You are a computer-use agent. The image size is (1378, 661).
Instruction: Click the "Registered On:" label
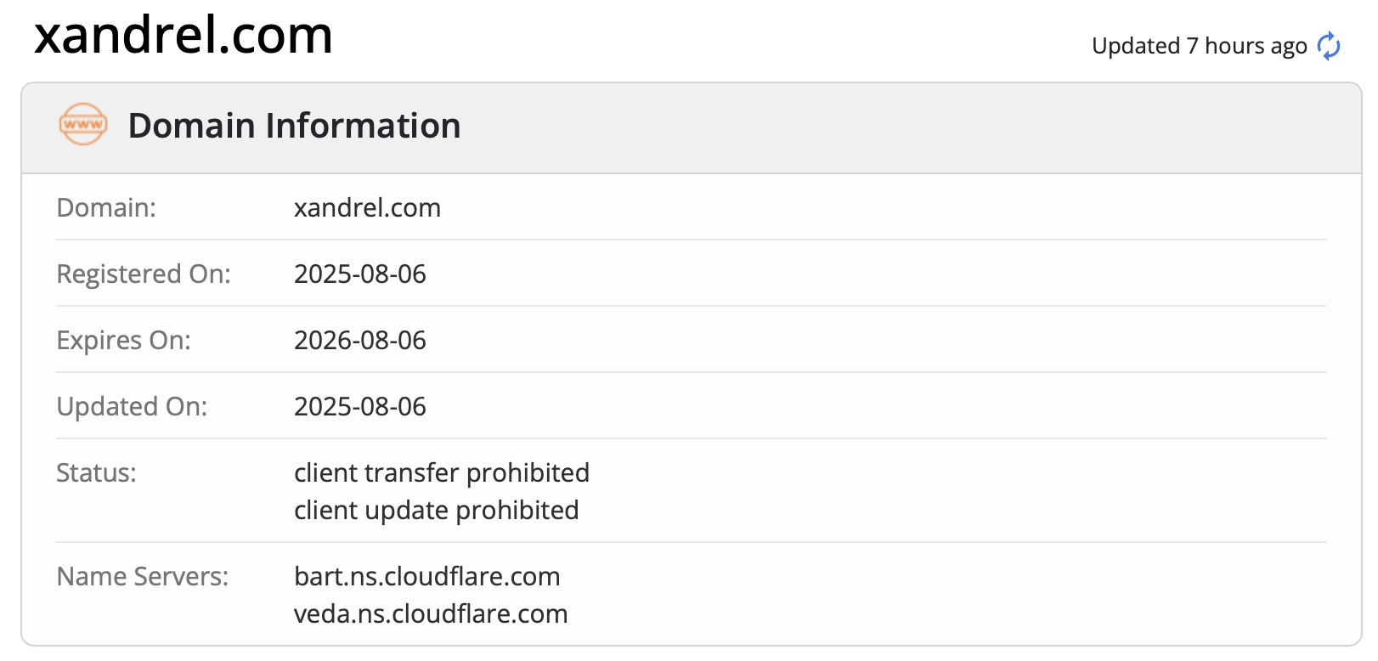pos(143,274)
